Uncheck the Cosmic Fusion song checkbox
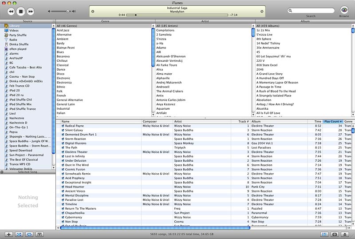This screenshot has height=239, width=355. pyautogui.click(x=63, y=169)
